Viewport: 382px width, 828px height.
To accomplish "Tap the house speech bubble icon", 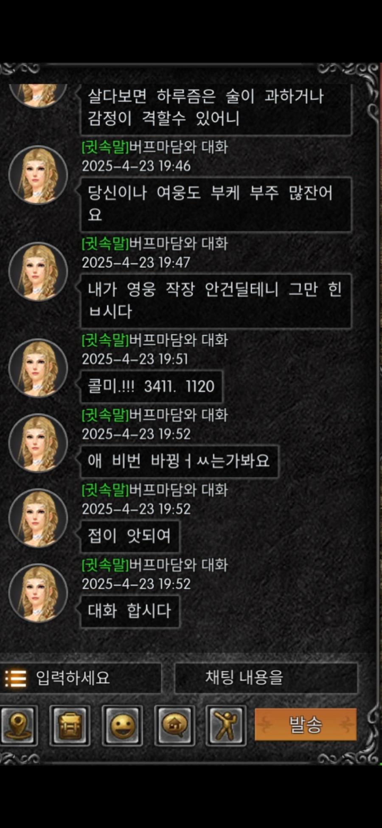I will 174,725.
